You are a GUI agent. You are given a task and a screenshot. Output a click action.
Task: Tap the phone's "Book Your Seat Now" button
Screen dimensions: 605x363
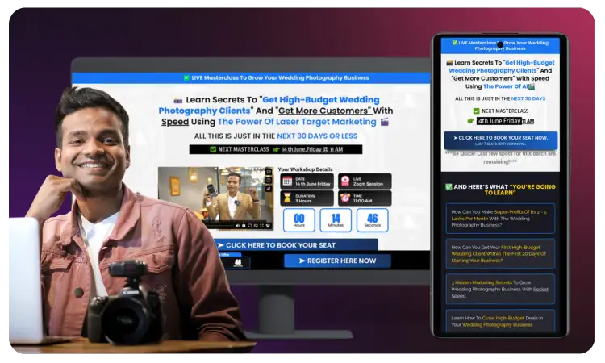click(500, 139)
